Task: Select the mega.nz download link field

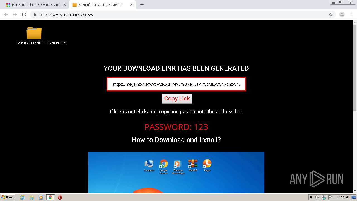Action: [176, 84]
